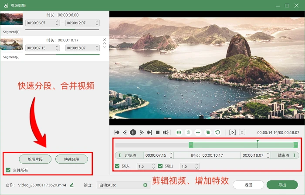Decrease Segment[1] start time 00:00:06.07
This screenshot has width=305, height=195.
click(x=57, y=24)
